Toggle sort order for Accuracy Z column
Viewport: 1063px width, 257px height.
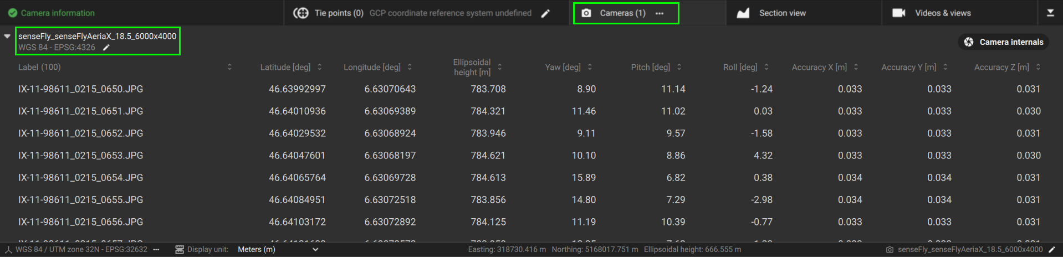pyautogui.click(x=1038, y=67)
